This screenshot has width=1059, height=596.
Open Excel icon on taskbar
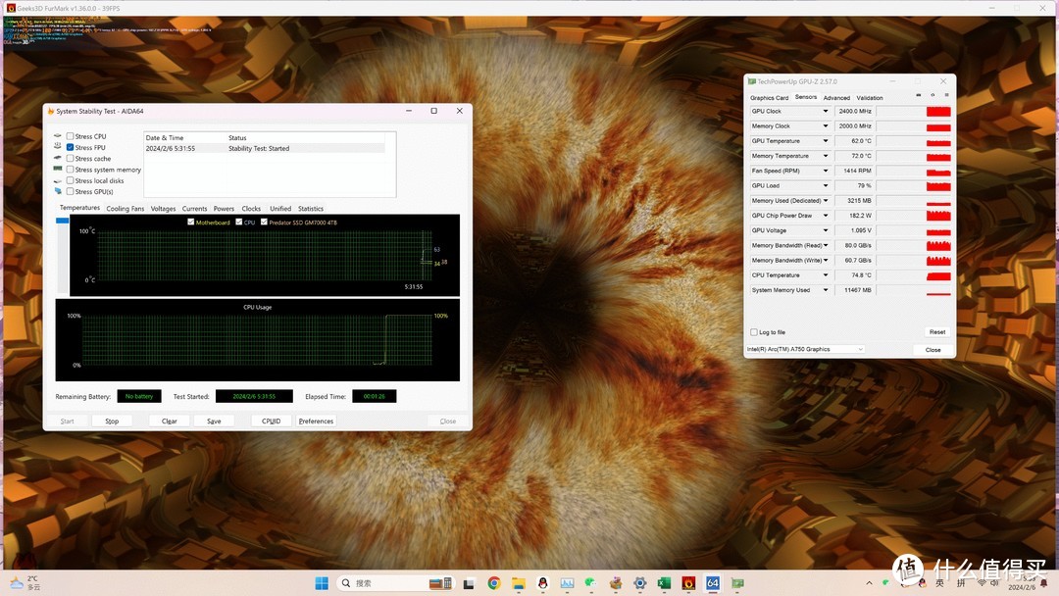click(x=664, y=583)
